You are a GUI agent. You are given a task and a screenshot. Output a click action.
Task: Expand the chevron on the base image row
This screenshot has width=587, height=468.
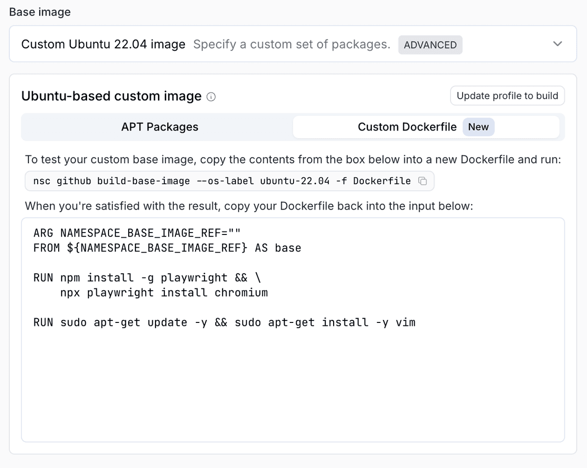coord(557,44)
